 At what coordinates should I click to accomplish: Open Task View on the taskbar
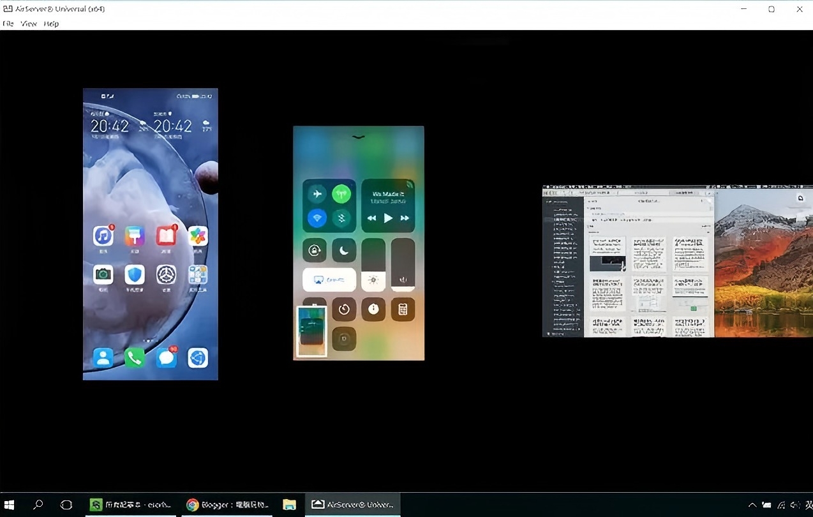[x=66, y=504]
